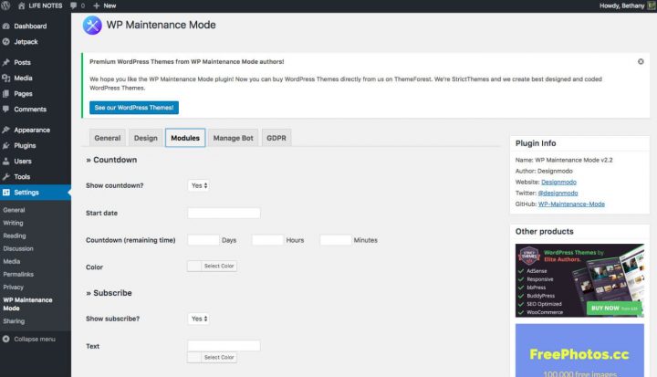Open the Manage Bot tab
This screenshot has width=657, height=377.
(x=233, y=138)
